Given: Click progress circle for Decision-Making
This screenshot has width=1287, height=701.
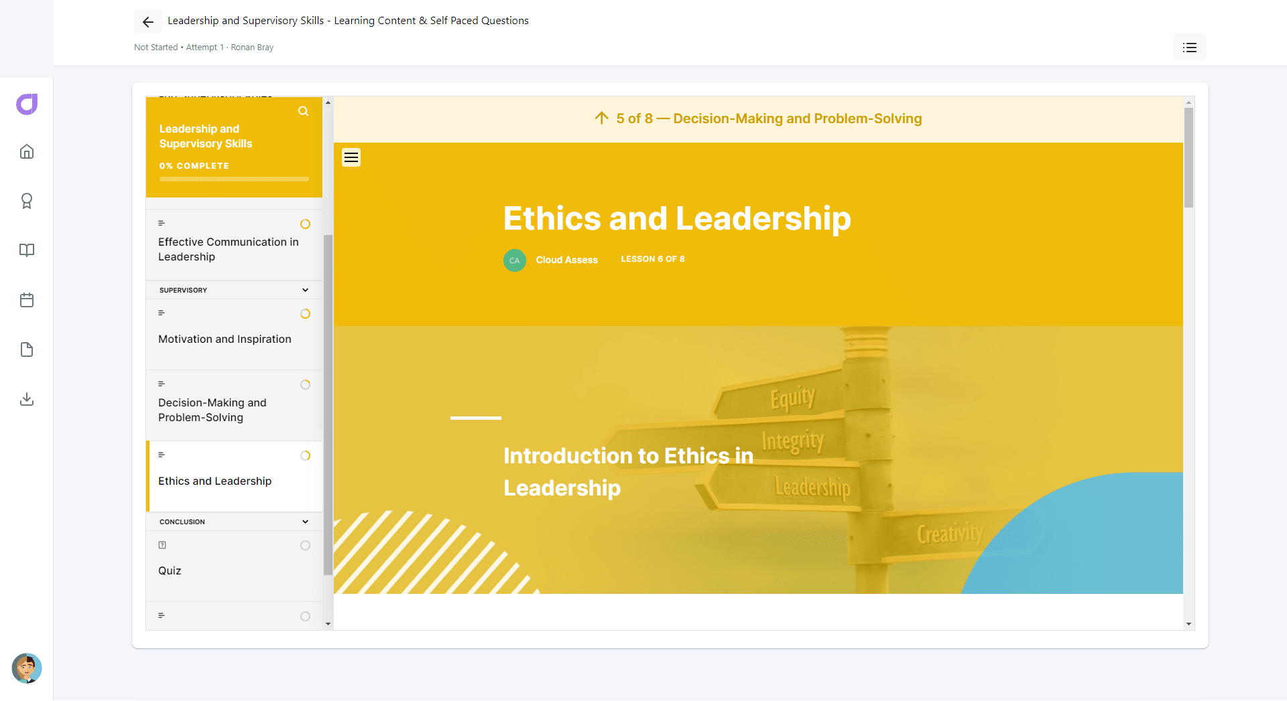Looking at the screenshot, I should [306, 384].
